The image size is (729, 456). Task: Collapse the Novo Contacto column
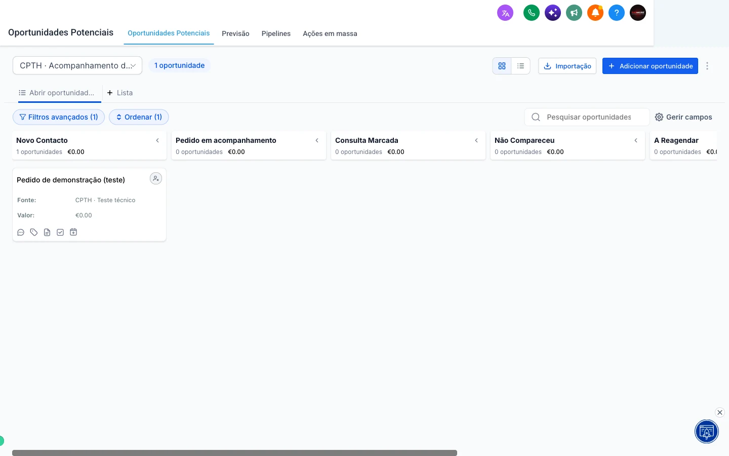[157, 140]
